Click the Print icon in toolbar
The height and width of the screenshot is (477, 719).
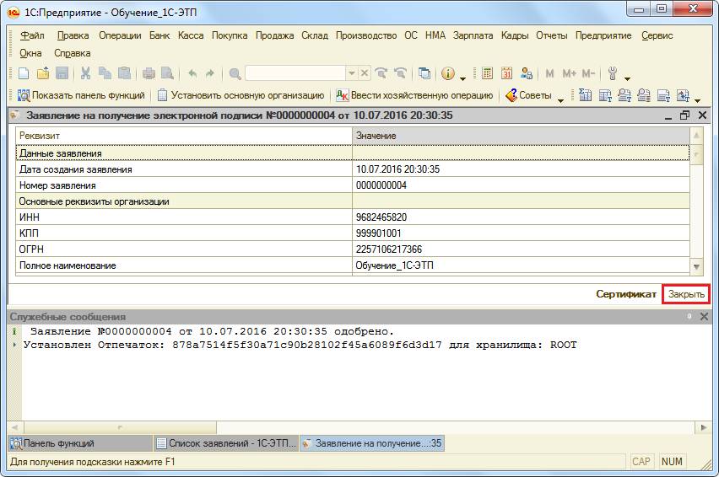pyautogui.click(x=149, y=73)
